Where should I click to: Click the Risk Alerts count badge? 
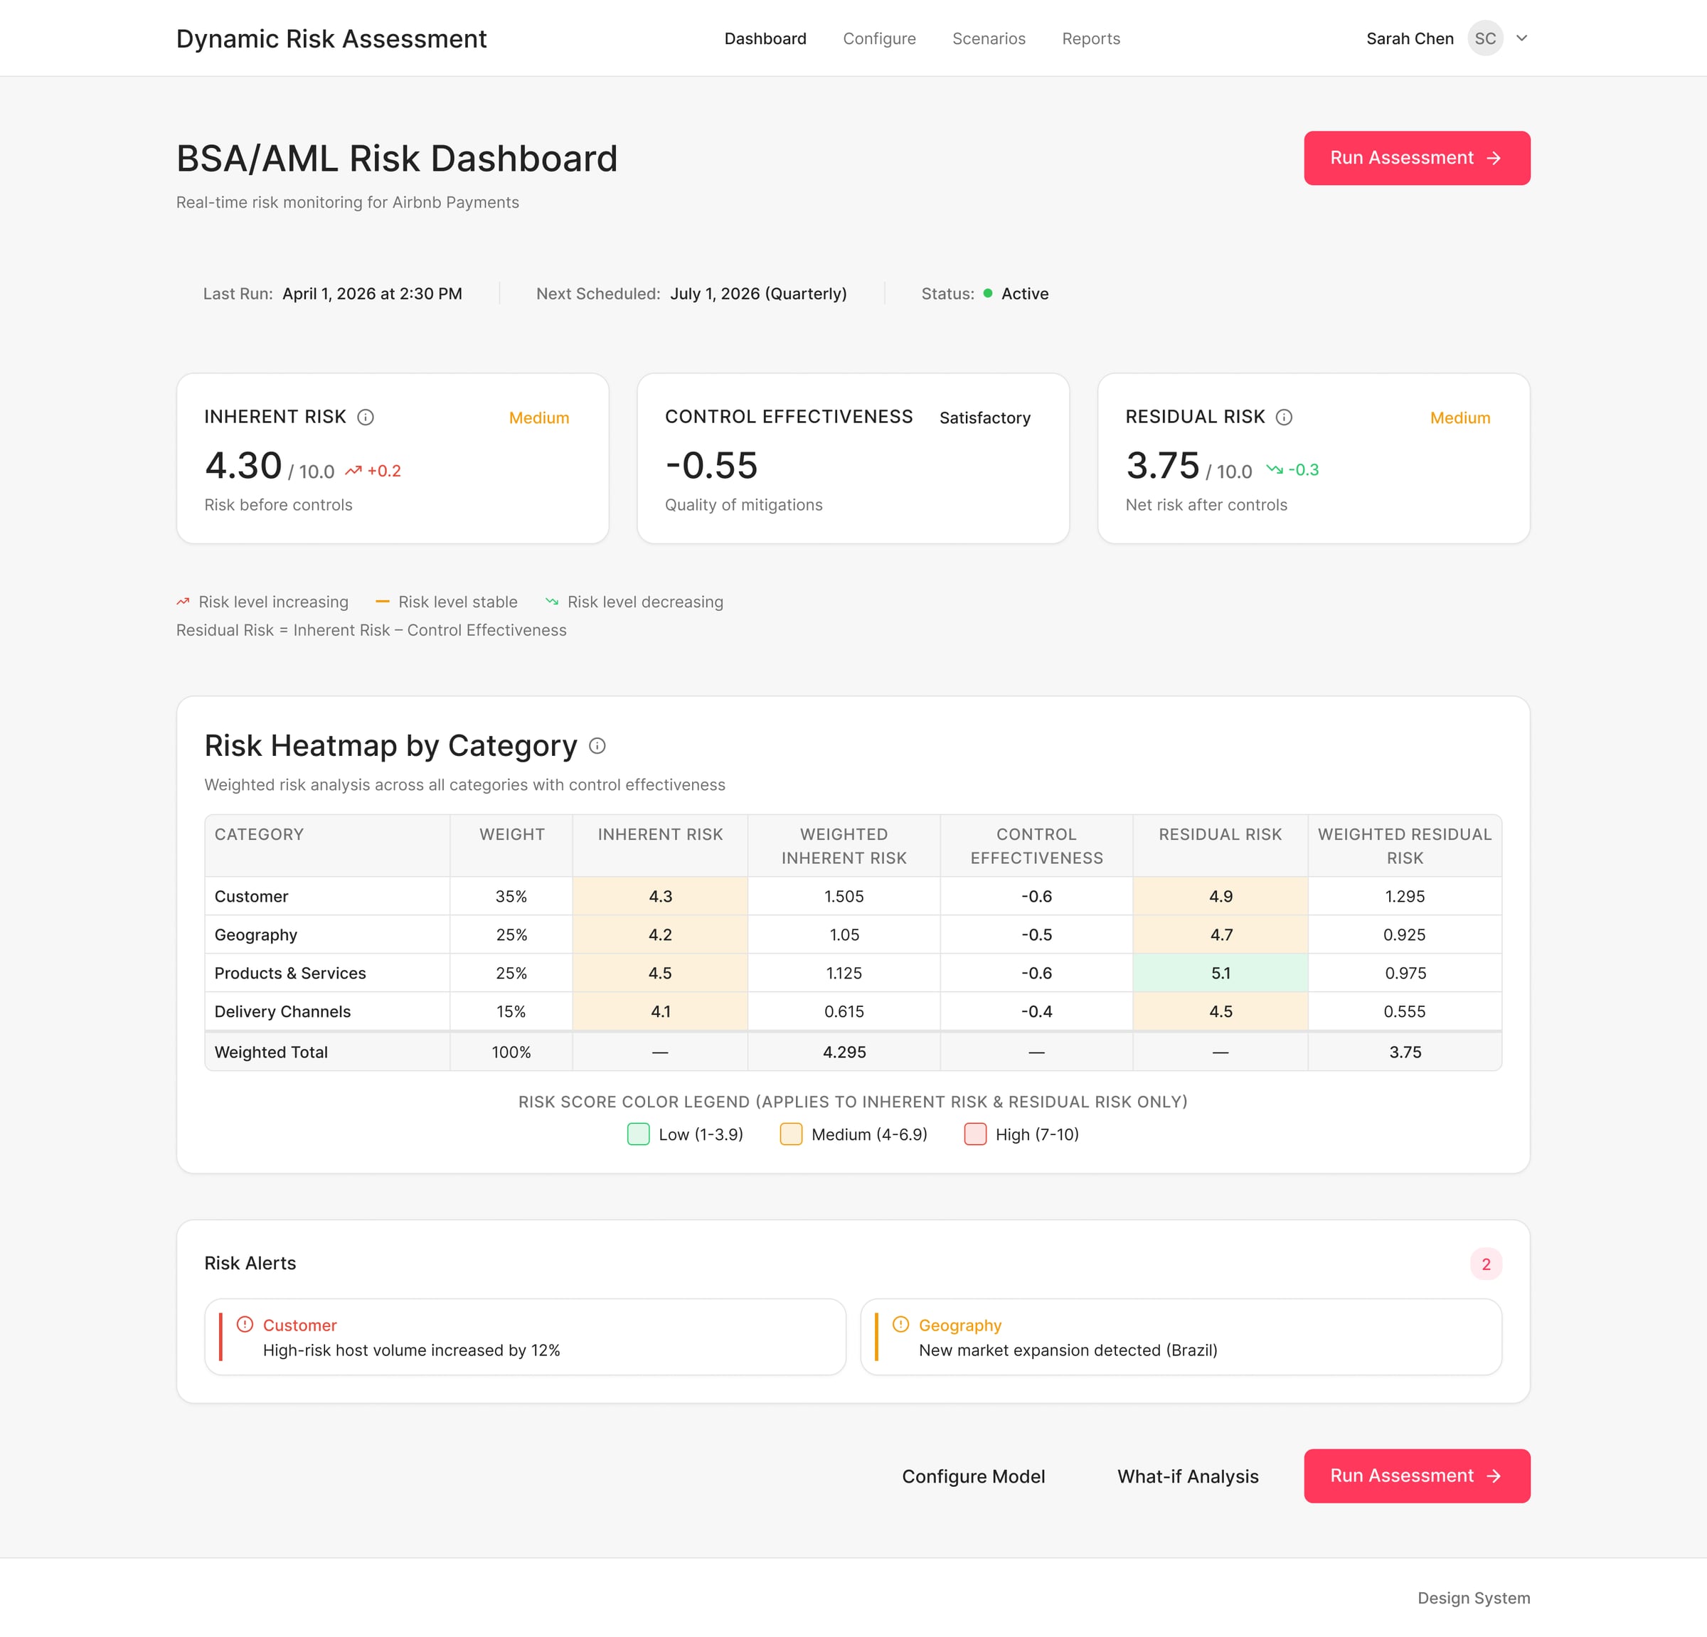[1485, 1264]
